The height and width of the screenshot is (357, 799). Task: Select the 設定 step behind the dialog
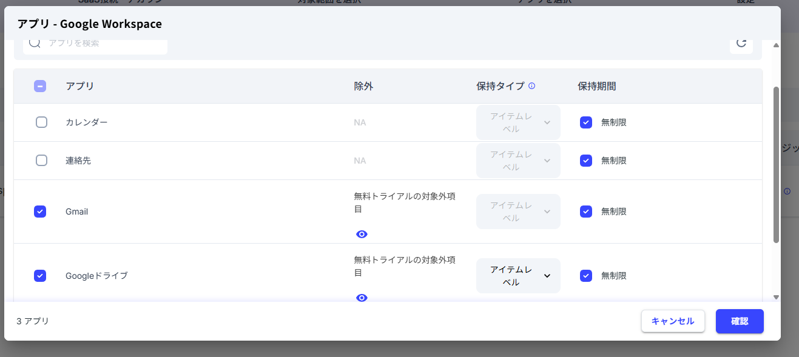tap(746, 2)
